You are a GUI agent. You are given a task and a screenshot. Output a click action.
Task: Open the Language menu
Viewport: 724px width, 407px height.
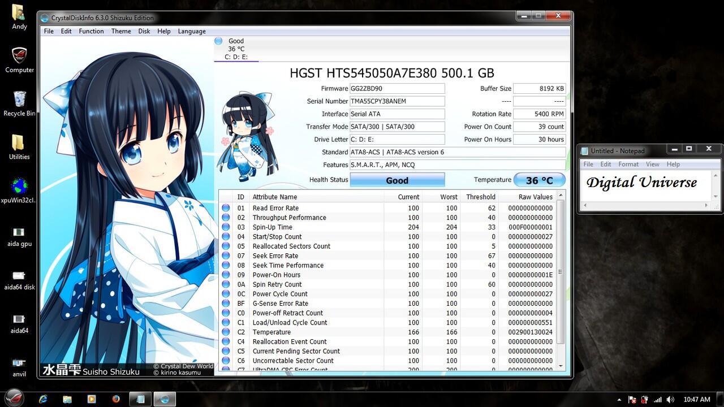192,31
